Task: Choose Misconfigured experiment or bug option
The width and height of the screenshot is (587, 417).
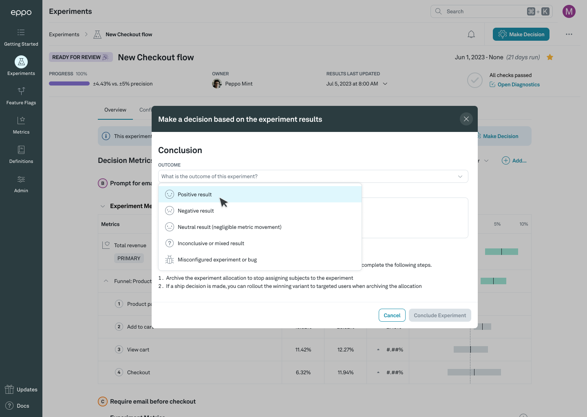Action: [217, 260]
